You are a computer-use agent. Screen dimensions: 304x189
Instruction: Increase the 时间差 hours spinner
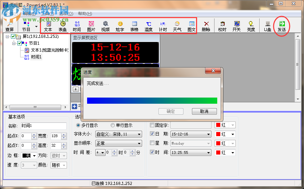click(114, 151)
